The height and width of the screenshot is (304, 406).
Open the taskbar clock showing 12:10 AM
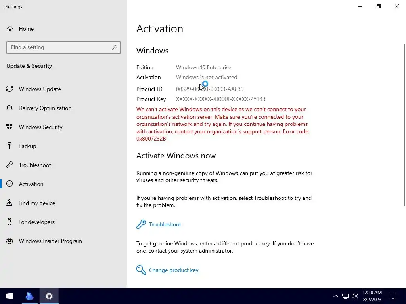372,296
